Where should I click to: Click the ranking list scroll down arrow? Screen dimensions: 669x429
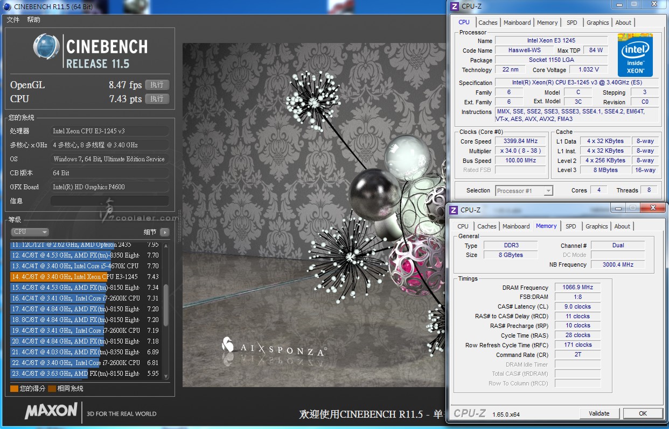(x=165, y=376)
